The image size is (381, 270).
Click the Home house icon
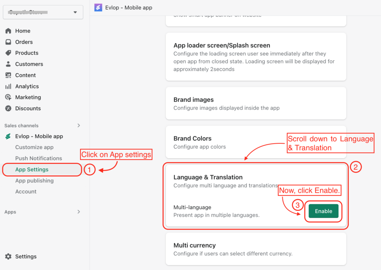coord(8,31)
